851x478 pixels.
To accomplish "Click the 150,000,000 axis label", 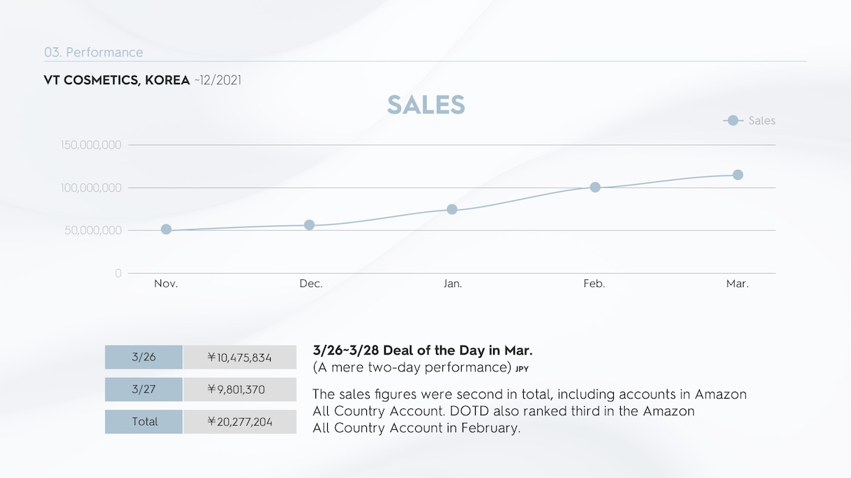I will pos(91,145).
